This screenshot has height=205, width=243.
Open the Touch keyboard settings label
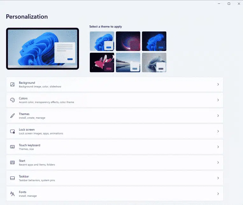(x=29, y=145)
